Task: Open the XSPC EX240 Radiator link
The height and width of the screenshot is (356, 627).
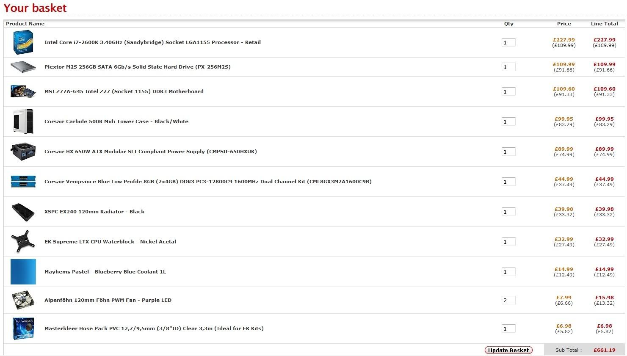Action: (x=94, y=212)
